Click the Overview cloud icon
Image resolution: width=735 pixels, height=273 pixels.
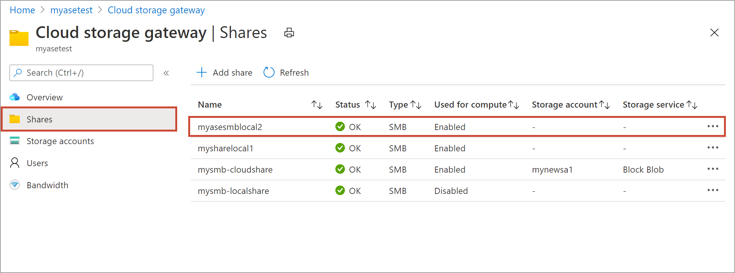[x=14, y=97]
